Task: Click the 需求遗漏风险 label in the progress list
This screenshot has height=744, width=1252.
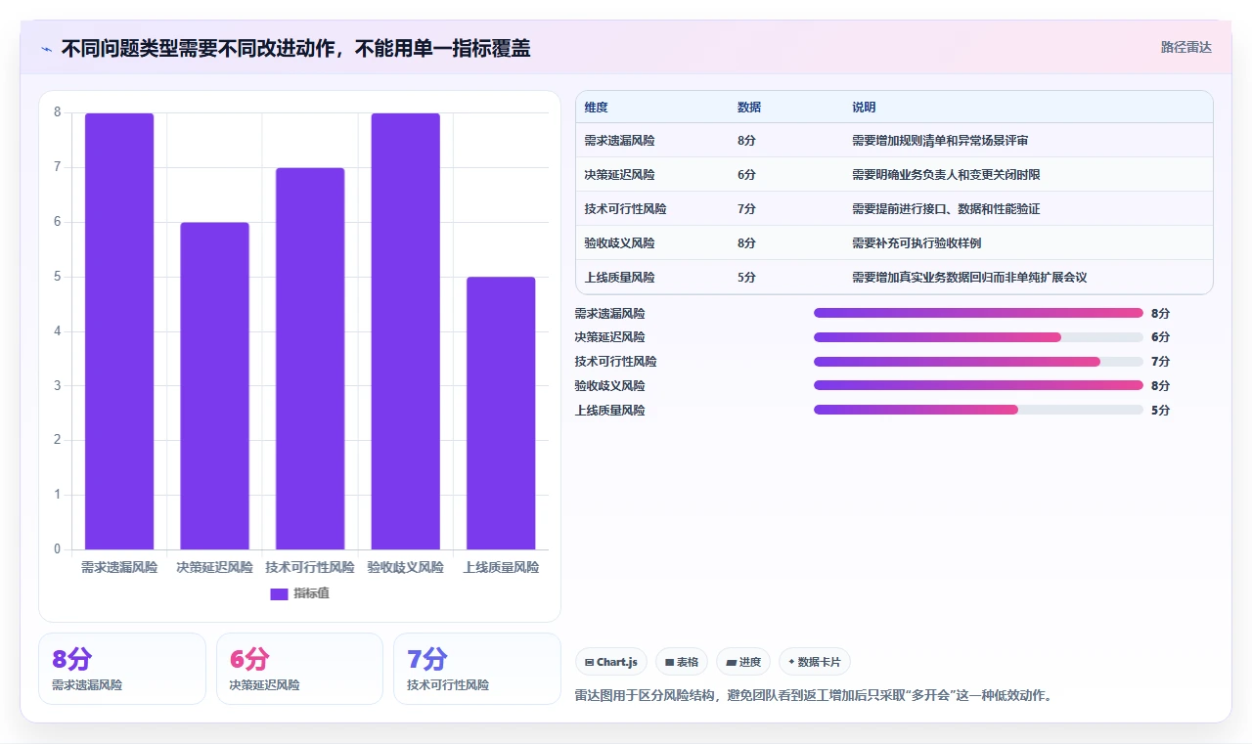Action: [x=609, y=314]
